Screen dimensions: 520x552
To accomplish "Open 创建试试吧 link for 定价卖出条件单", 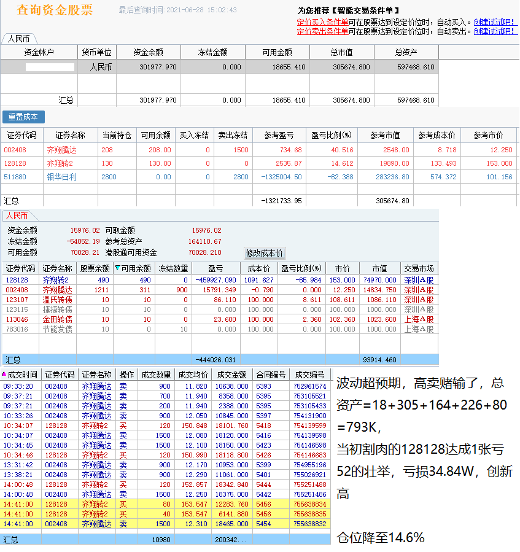I will pos(495,31).
